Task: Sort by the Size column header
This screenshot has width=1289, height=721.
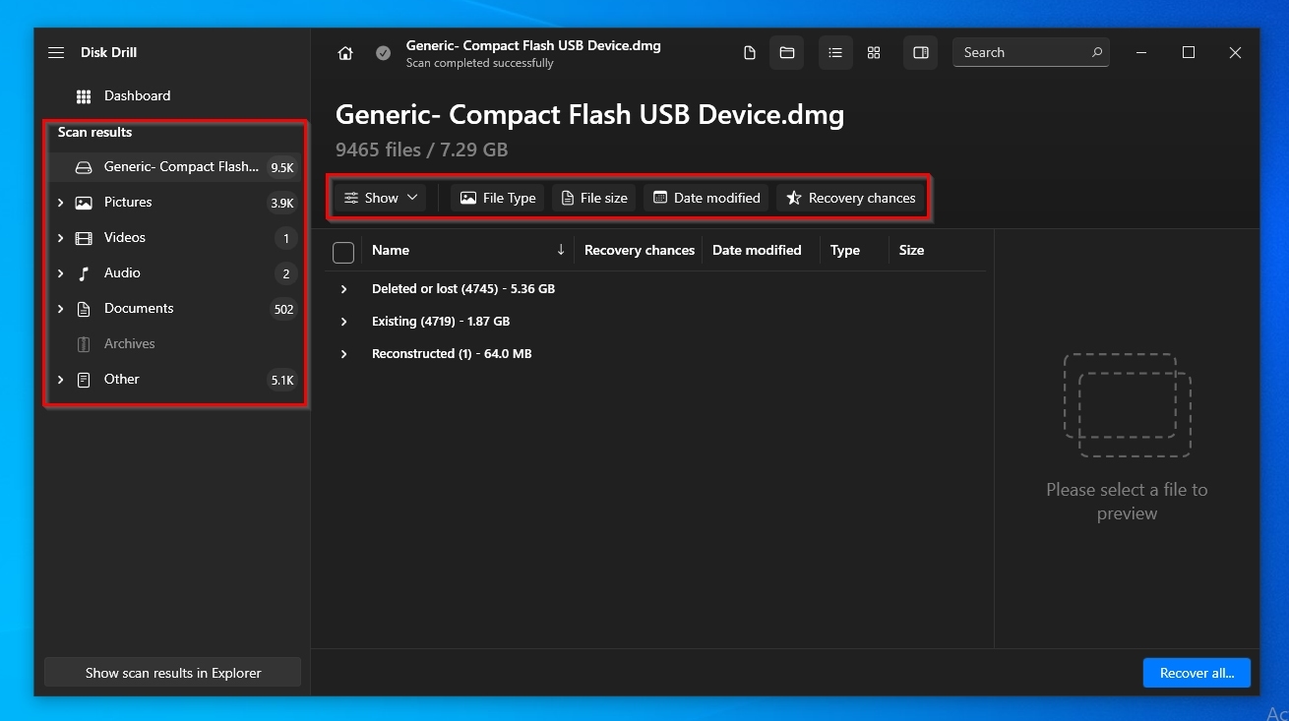Action: click(911, 251)
